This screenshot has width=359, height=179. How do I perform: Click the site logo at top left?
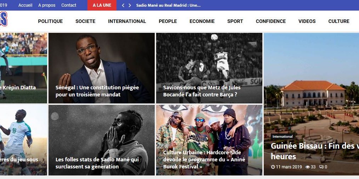pos(4,19)
